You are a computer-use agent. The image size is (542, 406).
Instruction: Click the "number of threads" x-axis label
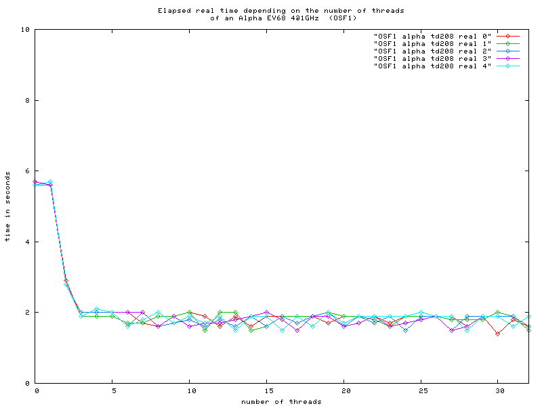[282, 402]
